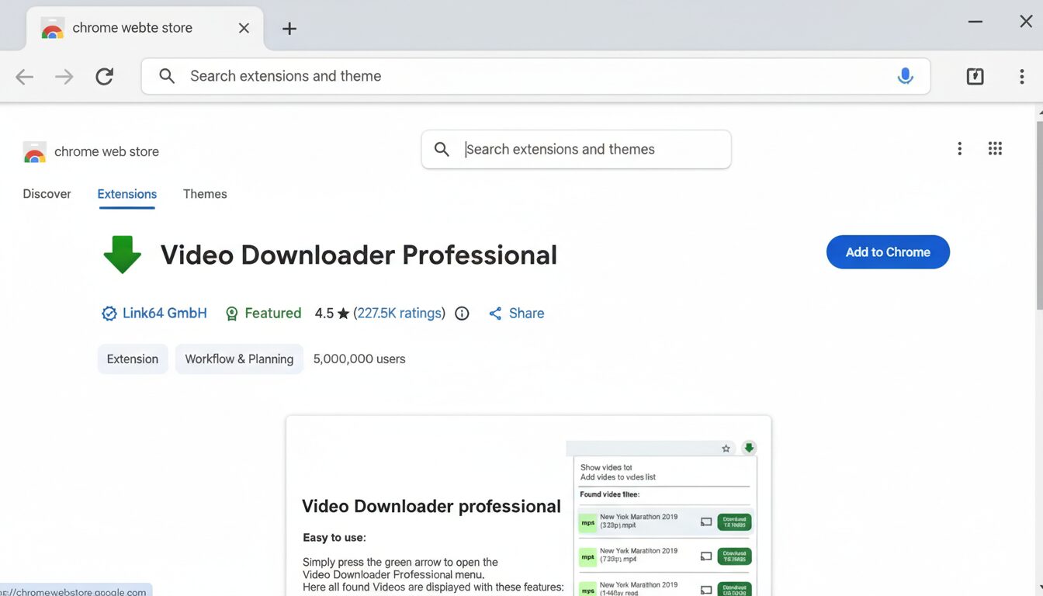Image resolution: width=1043 pixels, height=596 pixels.
Task: Open the side panel toolbar button
Action: coord(975,76)
